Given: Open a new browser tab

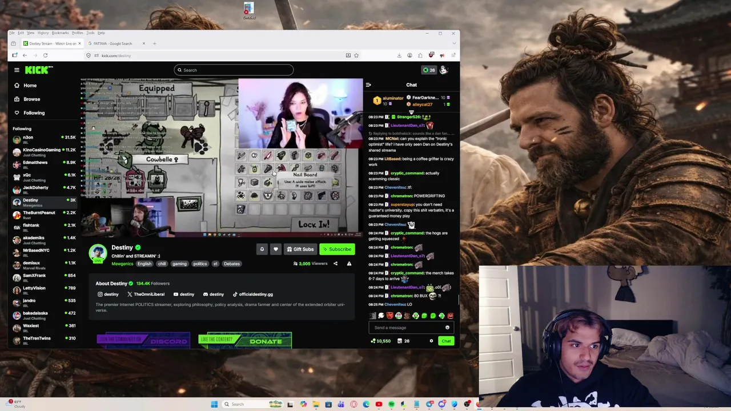Looking at the screenshot, I should (x=154, y=43).
